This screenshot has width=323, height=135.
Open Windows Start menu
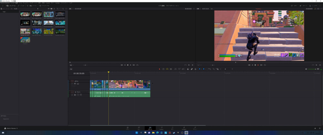(137, 133)
